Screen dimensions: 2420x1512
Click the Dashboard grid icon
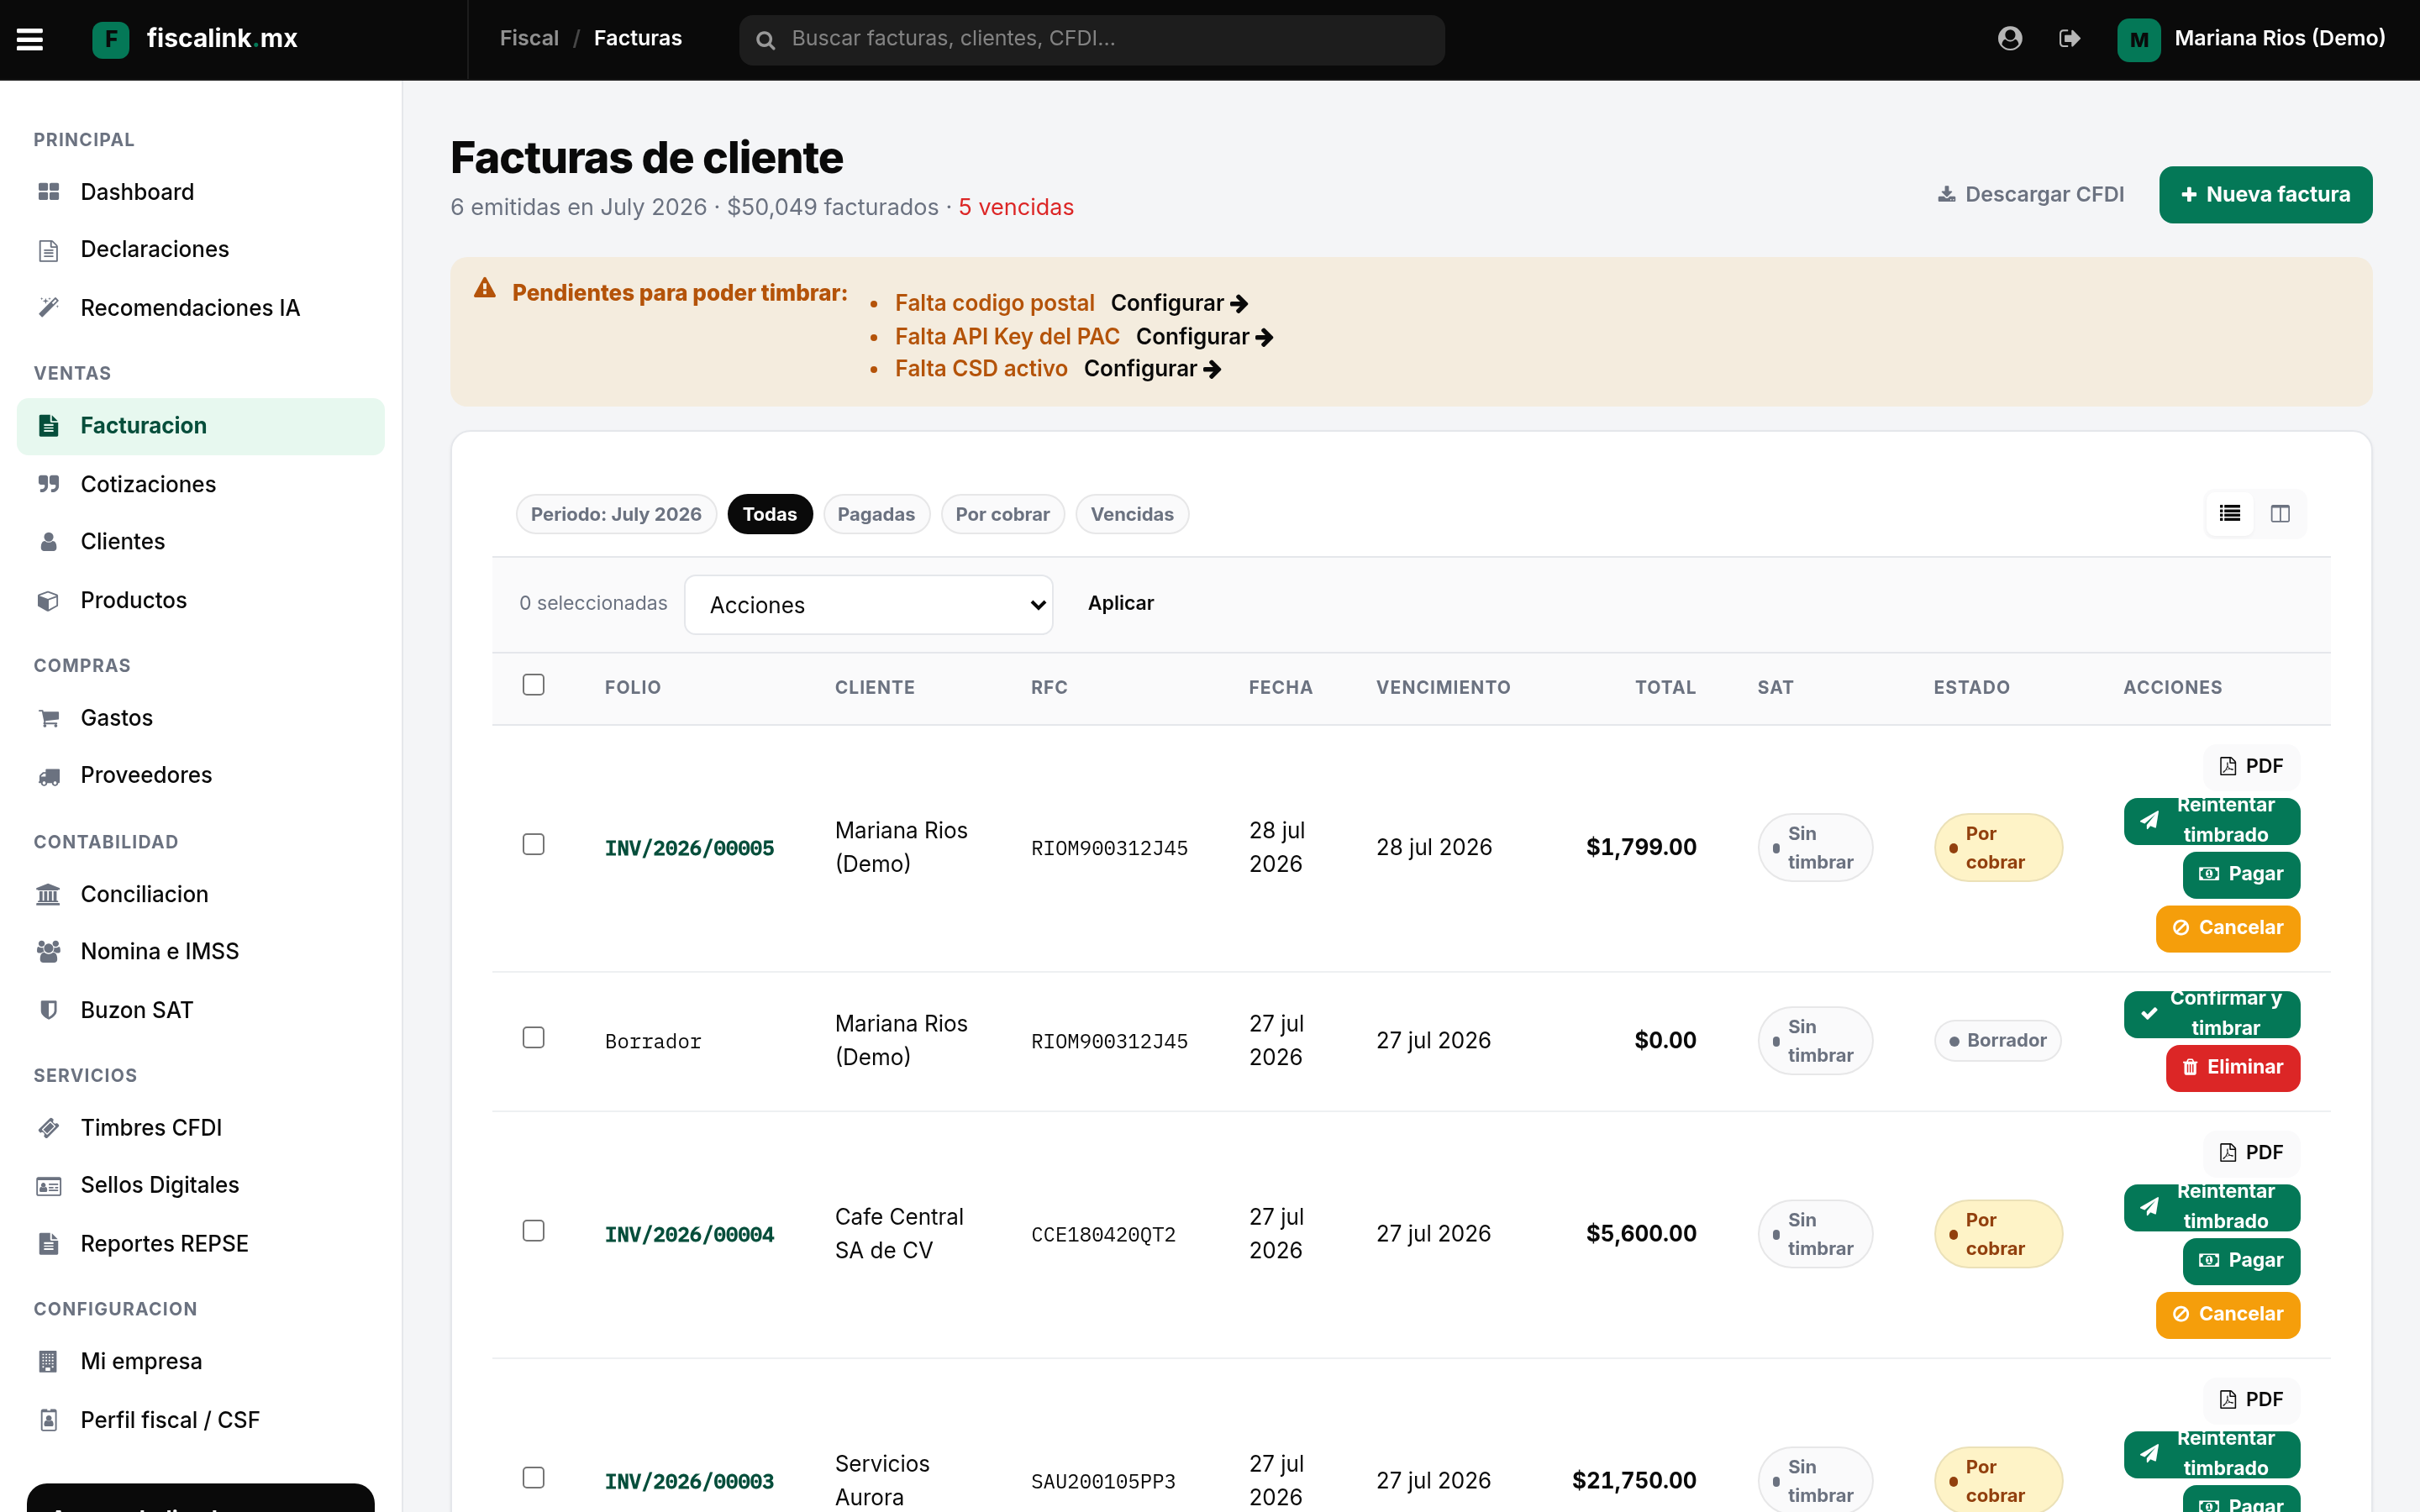(48, 192)
